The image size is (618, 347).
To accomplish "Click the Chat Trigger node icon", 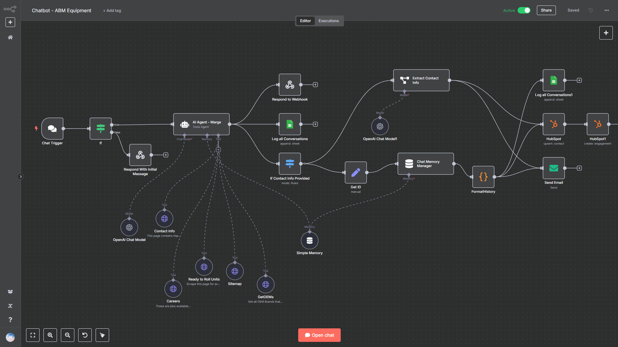I will (x=52, y=129).
